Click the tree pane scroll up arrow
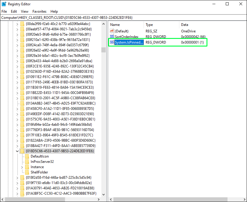Screen dimensions: 247x202 [x=103, y=24]
